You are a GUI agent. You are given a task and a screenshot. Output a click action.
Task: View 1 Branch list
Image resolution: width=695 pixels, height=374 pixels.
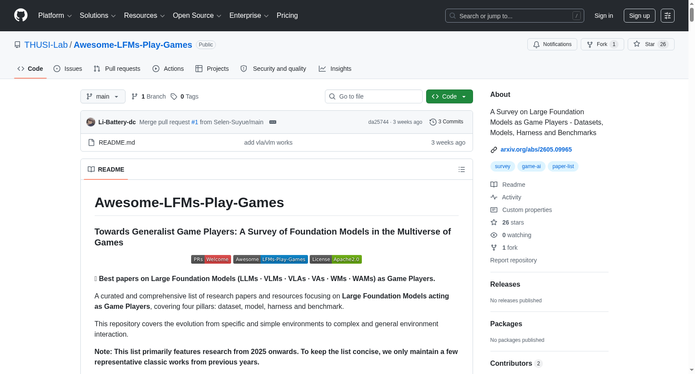tap(149, 96)
